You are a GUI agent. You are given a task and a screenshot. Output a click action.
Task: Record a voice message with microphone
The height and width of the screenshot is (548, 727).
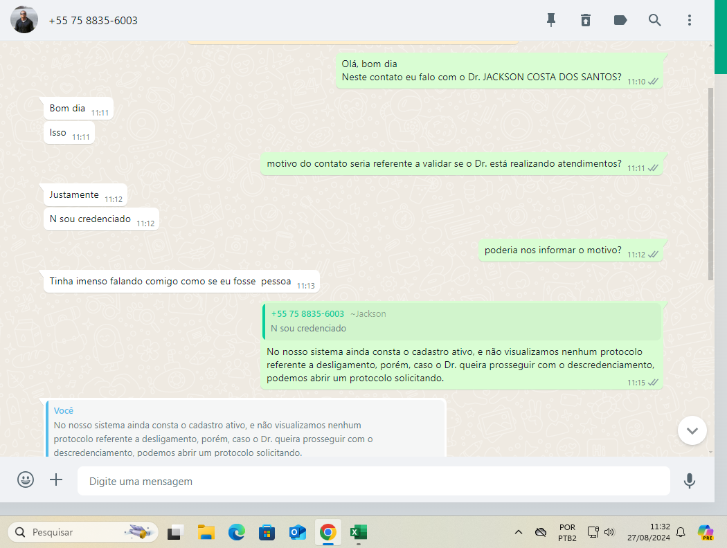pos(690,481)
